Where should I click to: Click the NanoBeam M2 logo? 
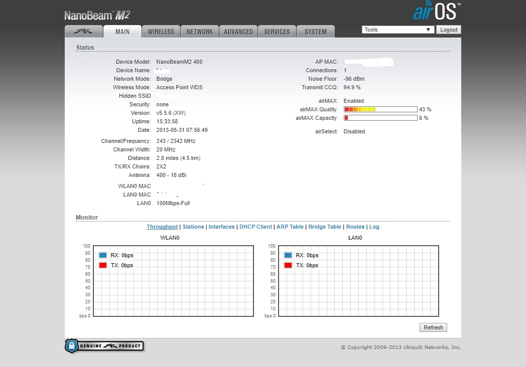click(97, 15)
